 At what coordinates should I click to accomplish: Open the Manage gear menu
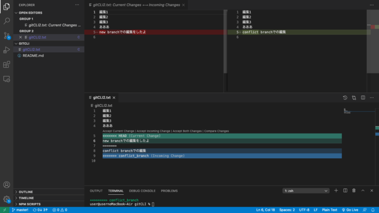tap(6, 199)
